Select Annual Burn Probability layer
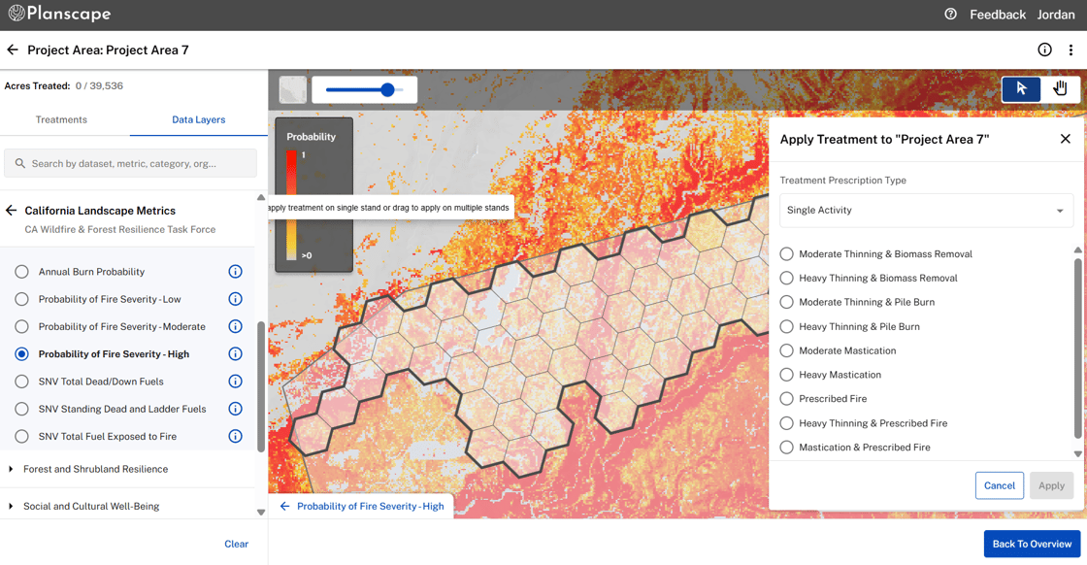Screen dimensions: 1087x565 (21, 272)
